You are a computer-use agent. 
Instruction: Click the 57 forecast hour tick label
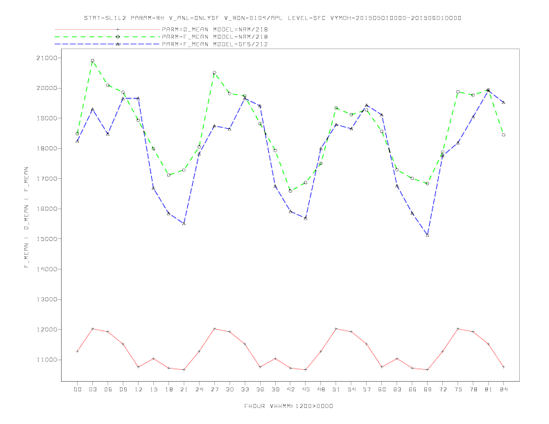click(367, 389)
